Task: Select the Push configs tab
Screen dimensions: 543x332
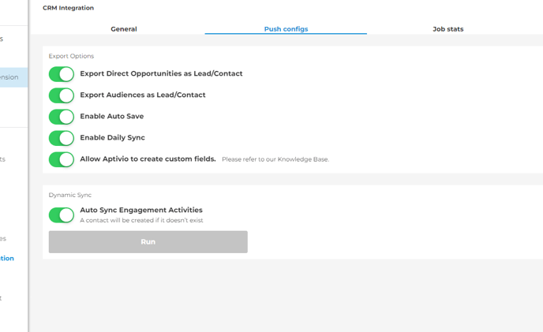Action: click(x=286, y=29)
